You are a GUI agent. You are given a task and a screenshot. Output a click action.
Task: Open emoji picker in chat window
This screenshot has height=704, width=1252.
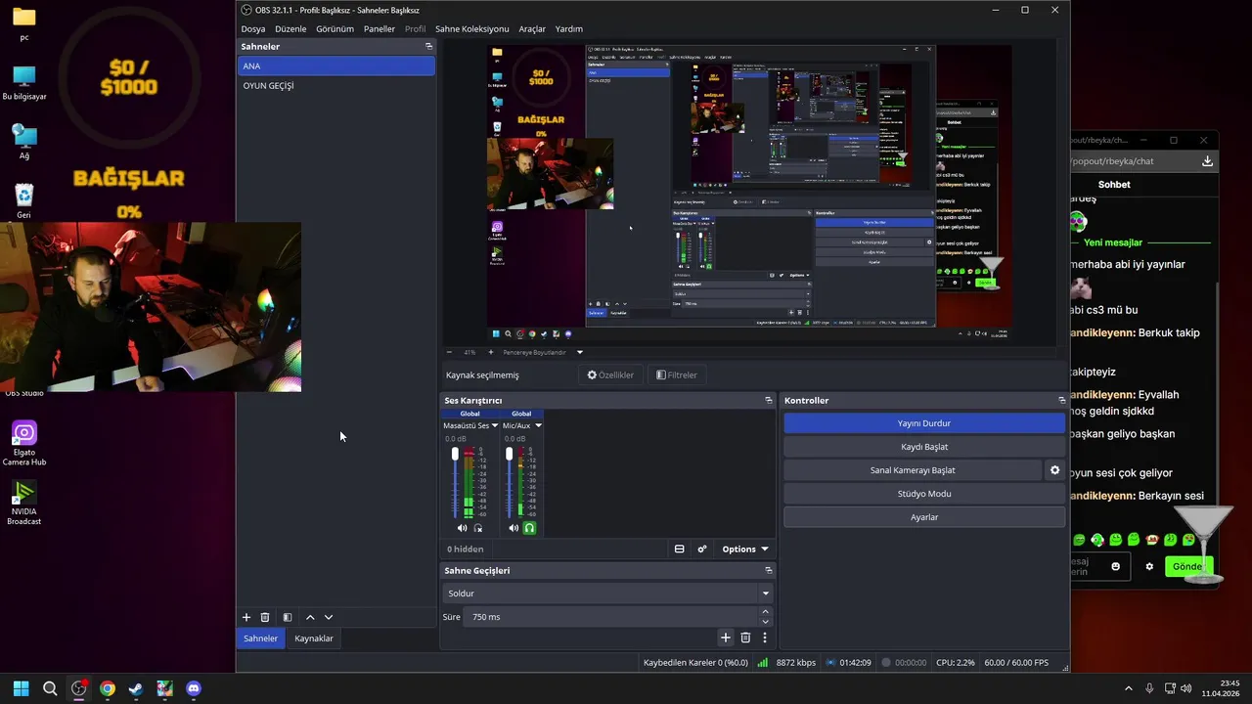(x=1116, y=566)
